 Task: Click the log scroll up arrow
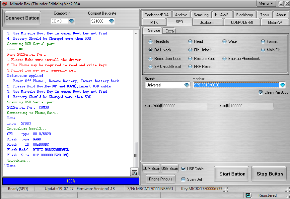coord(136,33)
